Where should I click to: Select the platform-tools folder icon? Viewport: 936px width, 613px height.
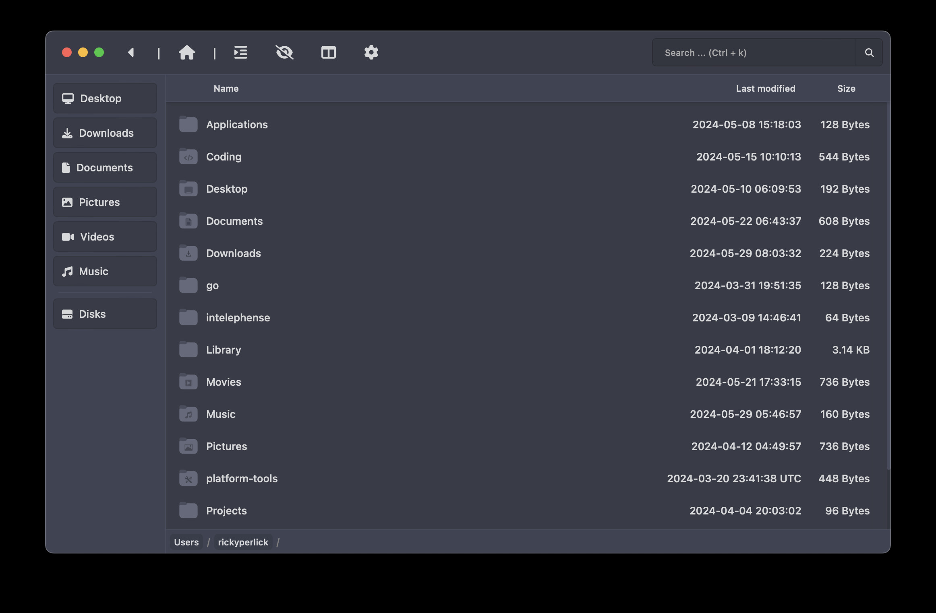(188, 478)
